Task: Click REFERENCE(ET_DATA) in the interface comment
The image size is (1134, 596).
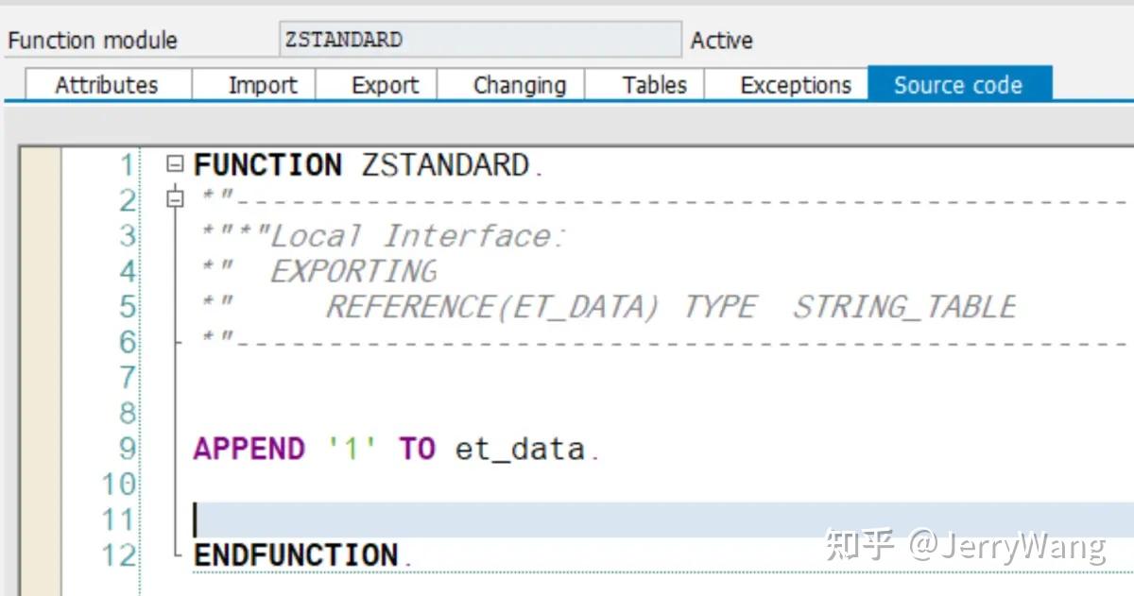Action: pos(492,307)
